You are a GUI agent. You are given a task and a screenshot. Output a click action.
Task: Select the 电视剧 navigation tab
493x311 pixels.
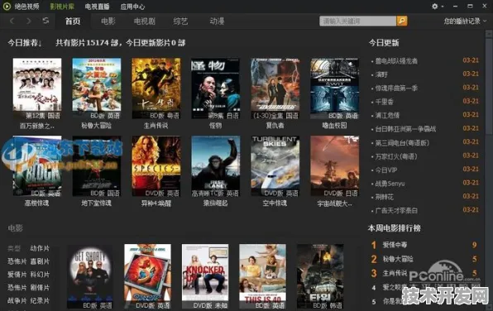click(144, 21)
